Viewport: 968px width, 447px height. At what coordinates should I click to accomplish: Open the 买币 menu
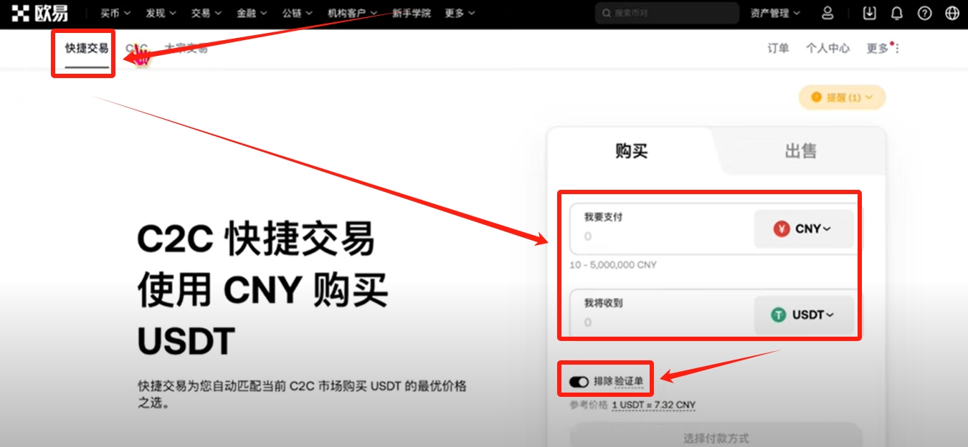[115, 13]
